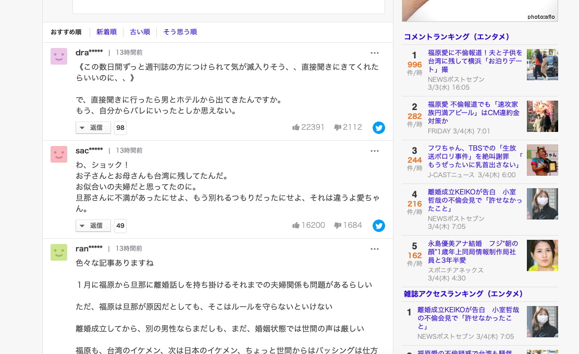Expand replies with the 返信 button on dra***** comment

pyautogui.click(x=93, y=128)
